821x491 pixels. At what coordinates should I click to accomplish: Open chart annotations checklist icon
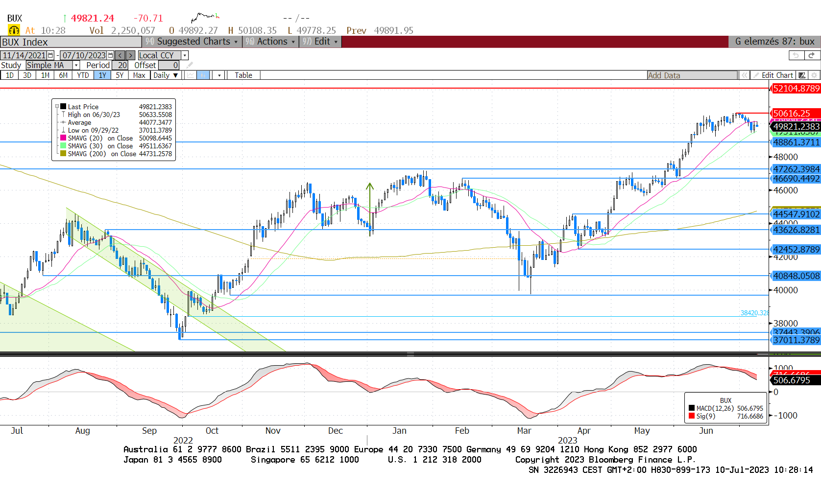coord(802,75)
